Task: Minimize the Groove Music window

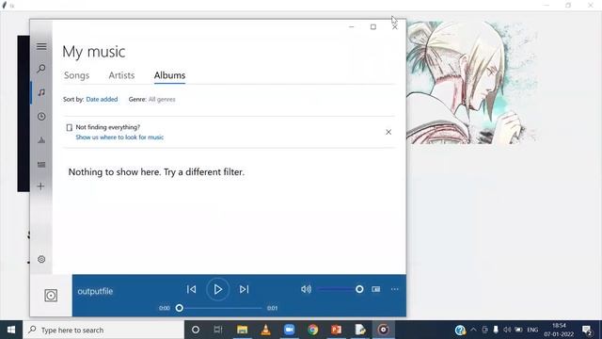Action: coord(351,27)
